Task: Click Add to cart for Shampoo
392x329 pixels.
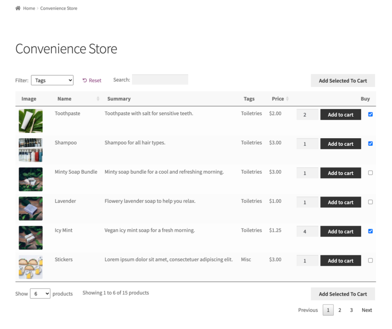Action: [340, 143]
